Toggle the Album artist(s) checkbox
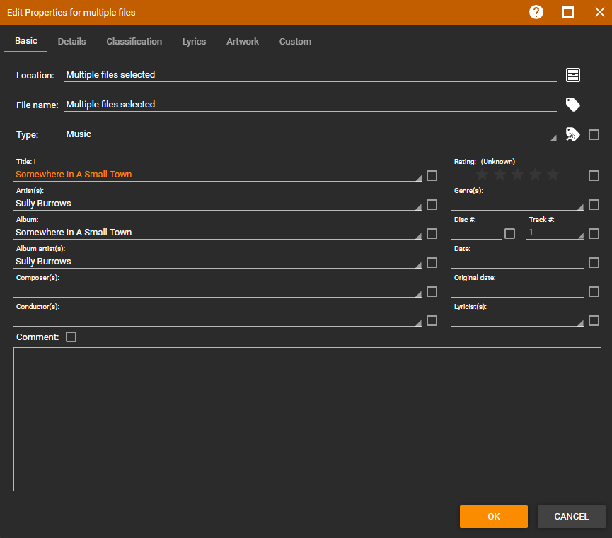Image resolution: width=612 pixels, height=538 pixels. pos(432,262)
